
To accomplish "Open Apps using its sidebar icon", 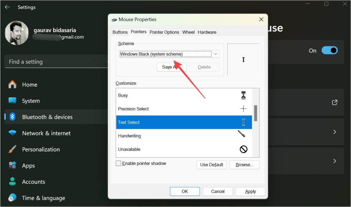I will pos(12,165).
